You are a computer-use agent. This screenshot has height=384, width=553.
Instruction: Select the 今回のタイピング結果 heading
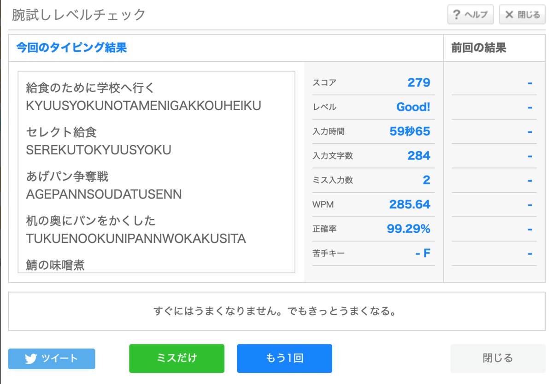(x=71, y=47)
